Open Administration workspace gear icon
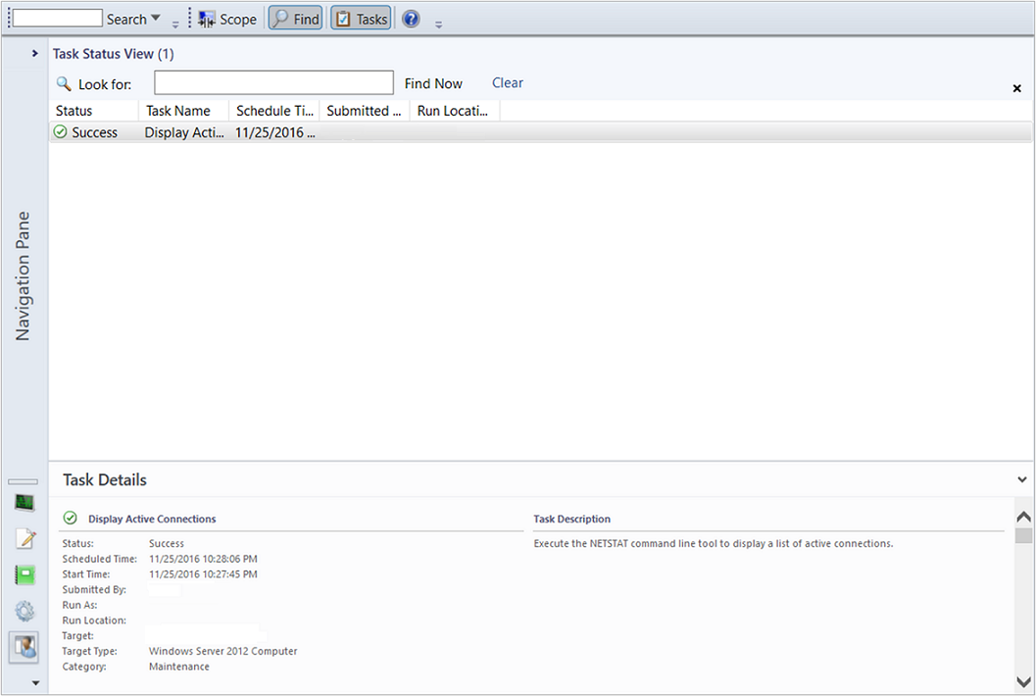 click(x=25, y=611)
